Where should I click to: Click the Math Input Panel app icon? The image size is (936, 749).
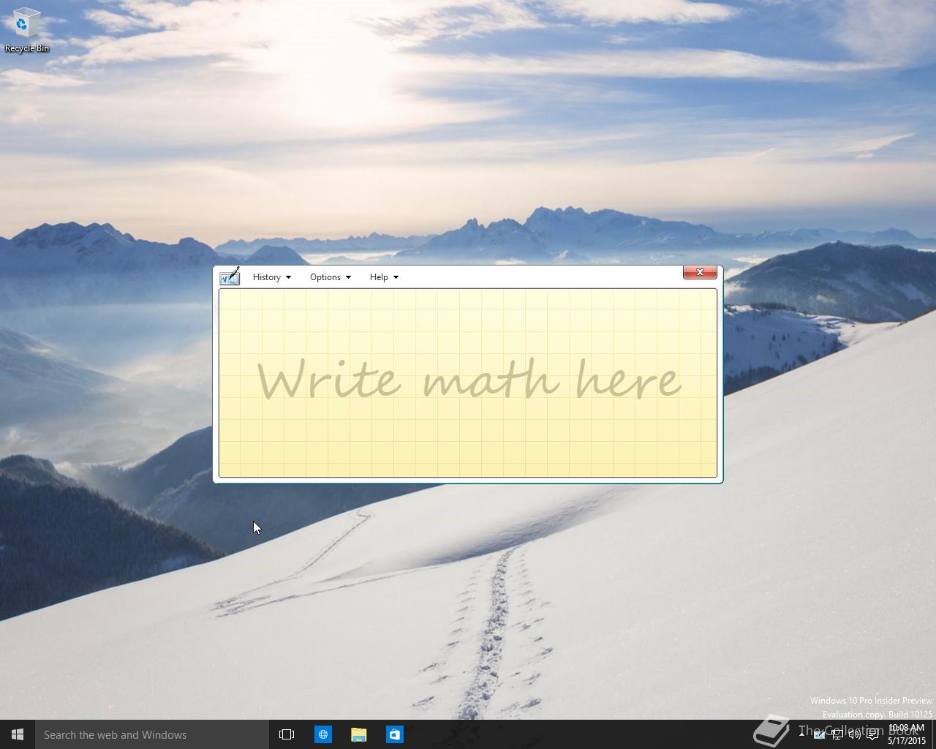click(x=230, y=276)
